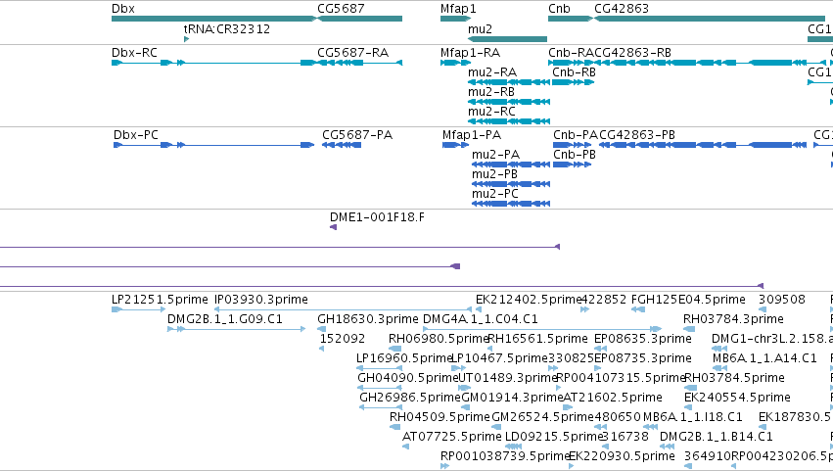The width and height of the screenshot is (833, 471).
Task: Click the CG42863-RB transcript label
Action: click(632, 53)
